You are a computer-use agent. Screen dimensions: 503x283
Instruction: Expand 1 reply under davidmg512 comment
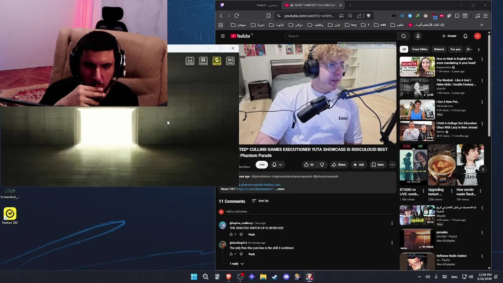click(x=237, y=264)
